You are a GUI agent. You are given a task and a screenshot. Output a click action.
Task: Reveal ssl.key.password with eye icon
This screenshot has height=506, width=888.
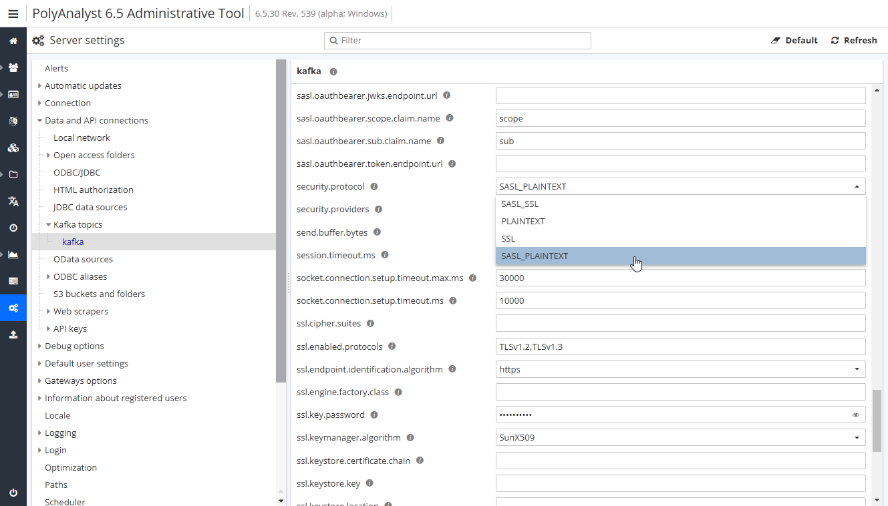[x=856, y=415]
